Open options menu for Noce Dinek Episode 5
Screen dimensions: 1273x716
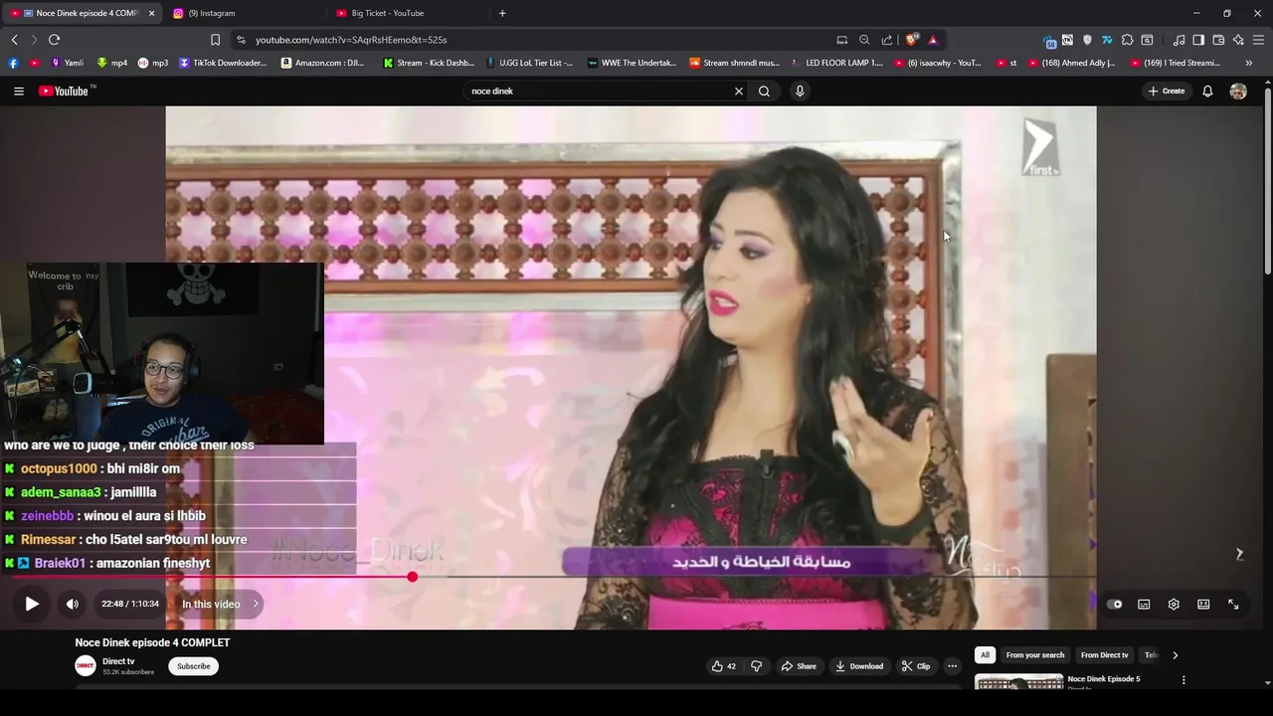coord(1183,680)
